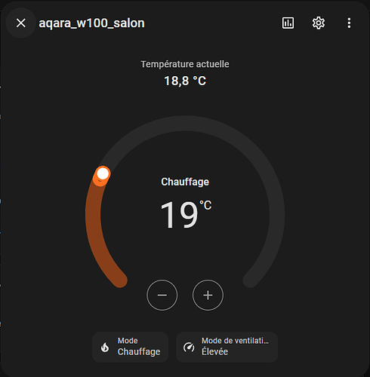Click the gray arc's lower right end
Screen dimensions: 370x377
pyautogui.click(x=250, y=280)
